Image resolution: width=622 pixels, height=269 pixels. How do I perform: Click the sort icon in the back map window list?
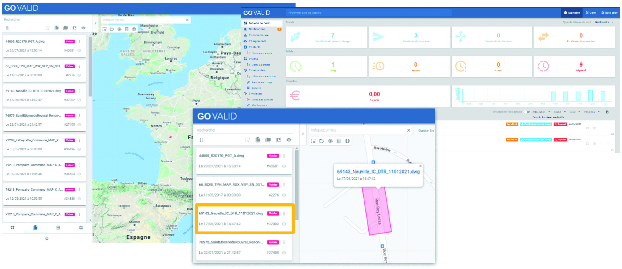8,28
